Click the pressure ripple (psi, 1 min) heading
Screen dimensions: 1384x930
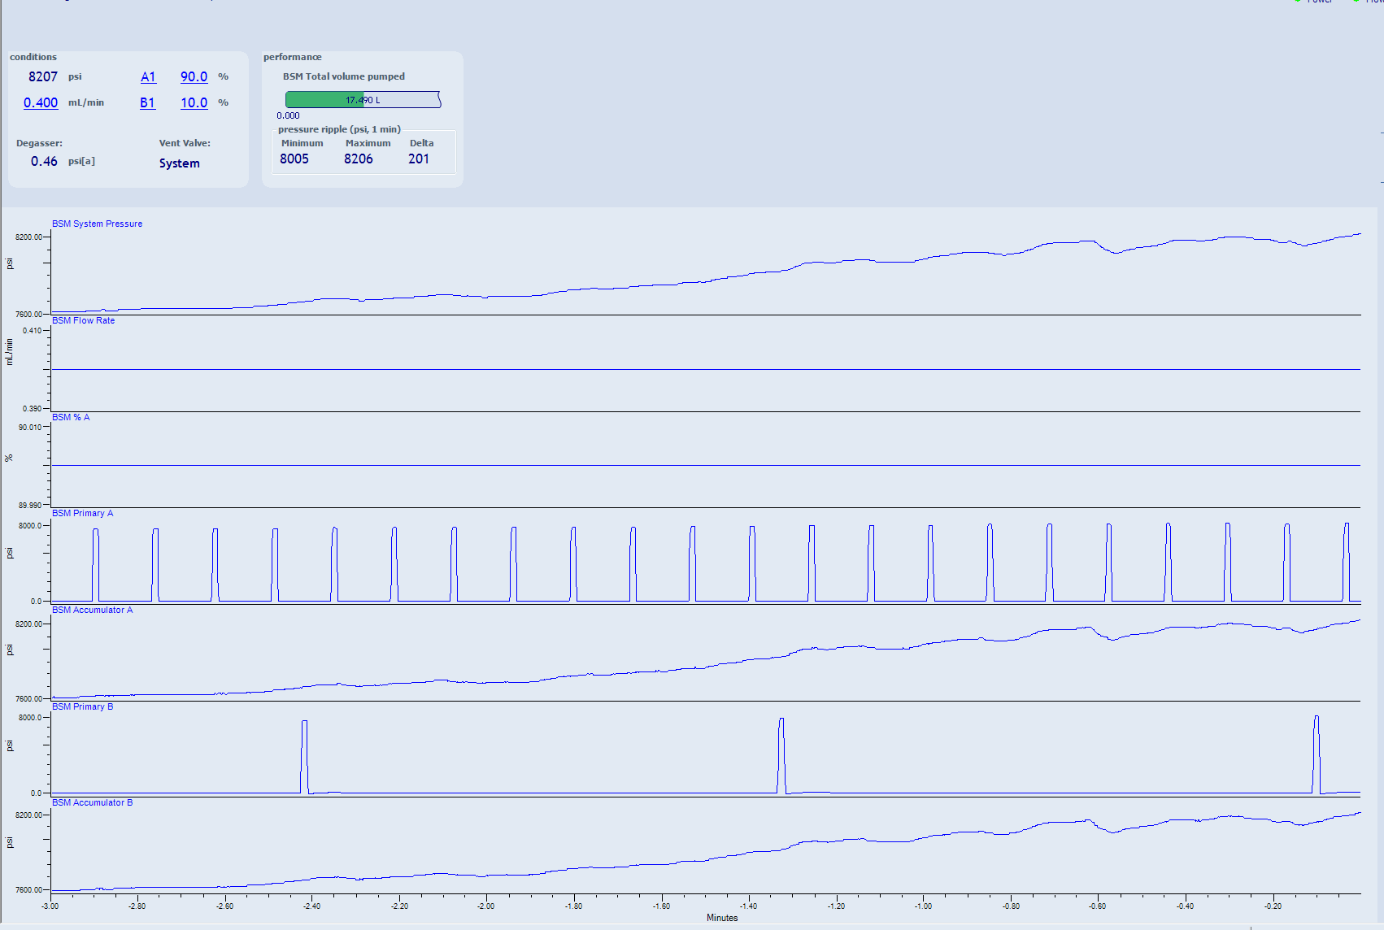click(339, 129)
